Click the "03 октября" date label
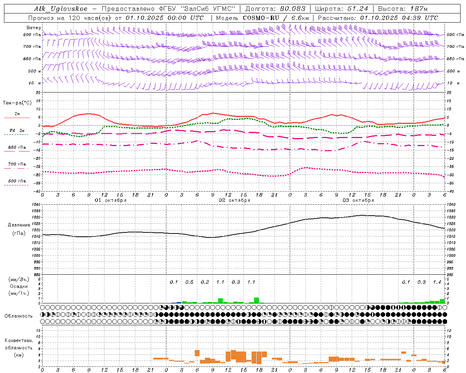466x373 pixels. (358, 200)
